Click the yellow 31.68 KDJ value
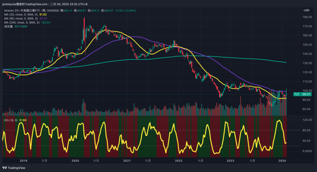This screenshot has width=317, height=172. (x=23, y=120)
